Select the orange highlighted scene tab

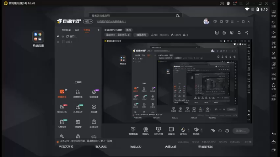87,30
